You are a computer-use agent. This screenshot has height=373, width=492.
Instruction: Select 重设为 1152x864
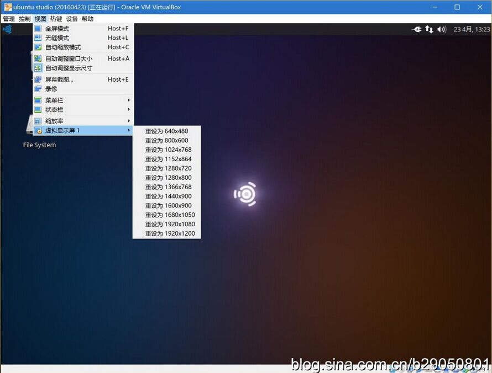[166, 159]
